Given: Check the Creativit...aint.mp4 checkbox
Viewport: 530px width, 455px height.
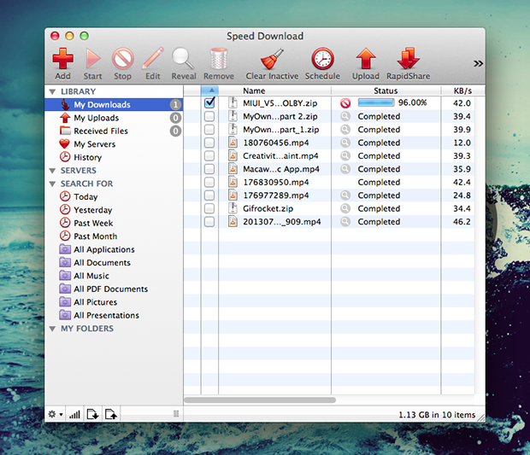Looking at the screenshot, I should click(209, 156).
